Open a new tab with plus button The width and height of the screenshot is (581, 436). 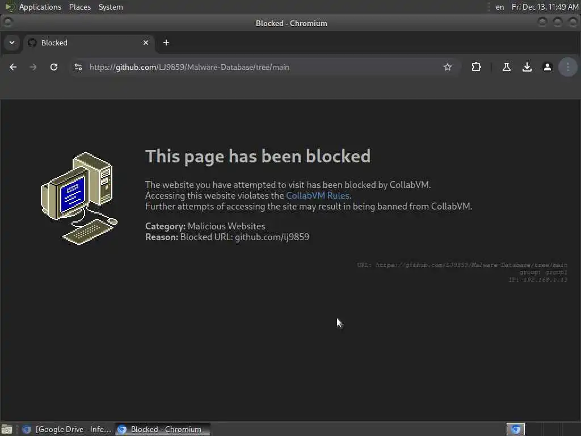coord(166,43)
